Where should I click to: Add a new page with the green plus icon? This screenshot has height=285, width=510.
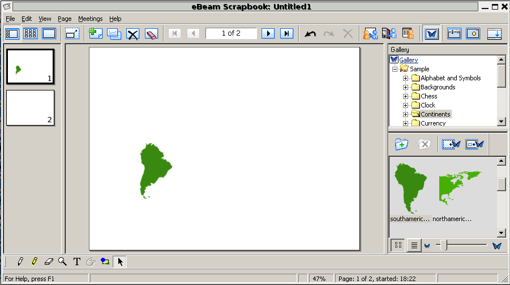tap(96, 33)
